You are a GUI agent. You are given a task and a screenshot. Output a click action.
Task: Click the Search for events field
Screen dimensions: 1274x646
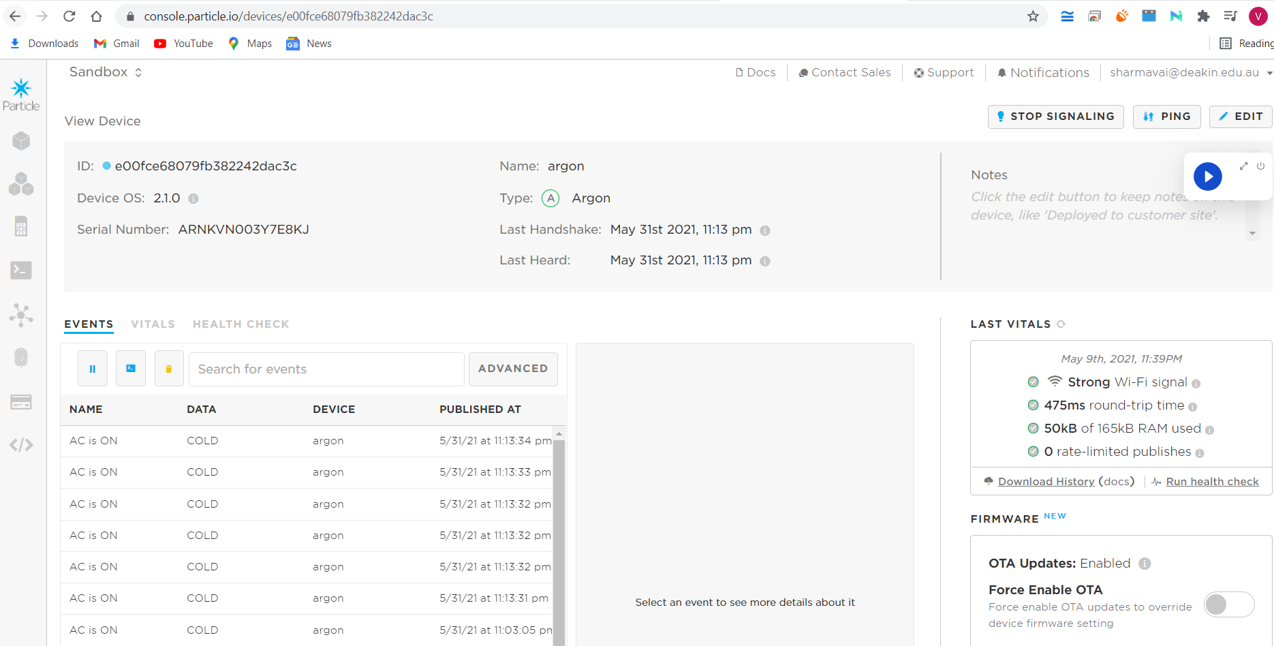click(326, 369)
